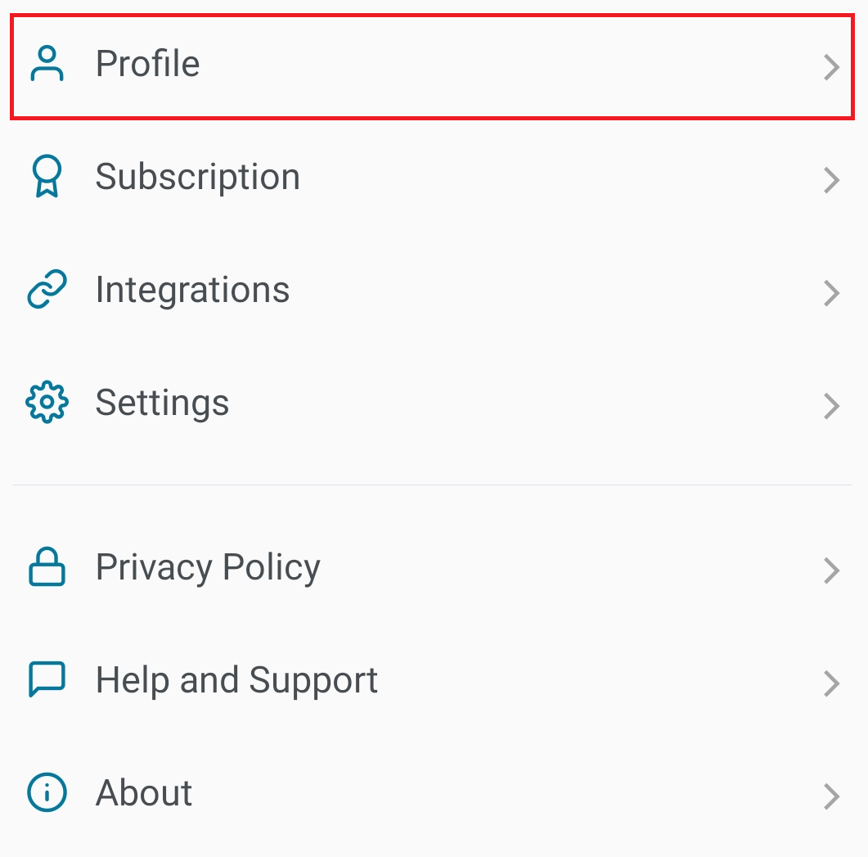Open the Settings text label

click(162, 403)
